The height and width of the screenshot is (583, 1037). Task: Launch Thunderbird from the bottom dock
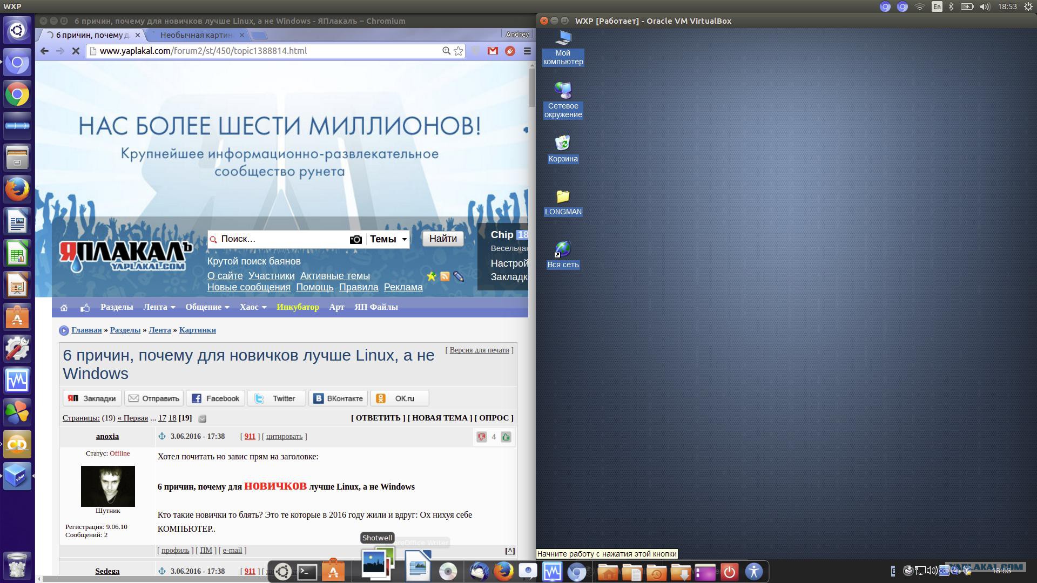tap(479, 571)
